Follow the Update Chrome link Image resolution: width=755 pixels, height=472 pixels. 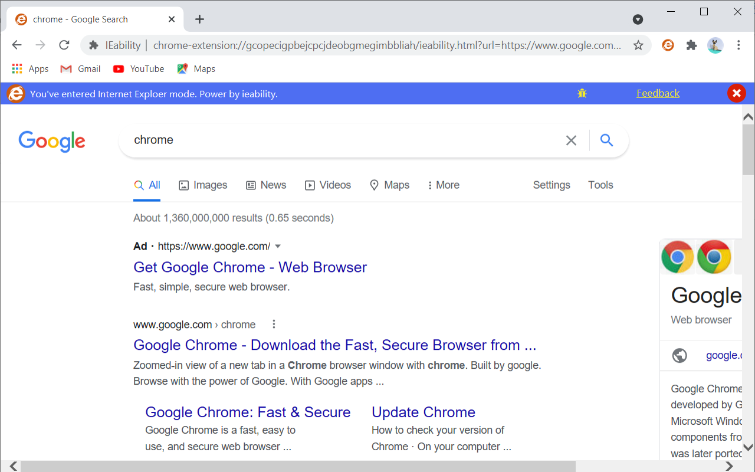coord(423,412)
